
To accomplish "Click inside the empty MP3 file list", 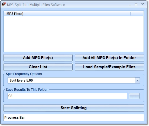I will (x=74, y=34).
